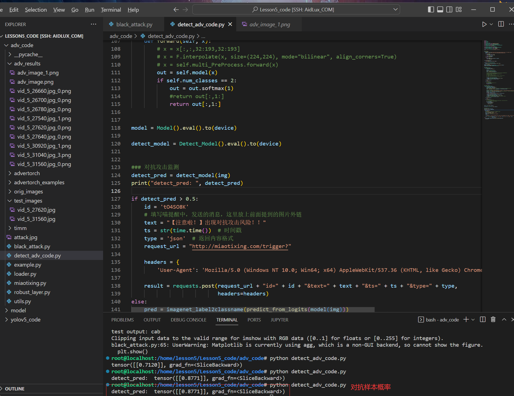Switch to JUPYTER panel tab
514x396 pixels.
[279, 320]
